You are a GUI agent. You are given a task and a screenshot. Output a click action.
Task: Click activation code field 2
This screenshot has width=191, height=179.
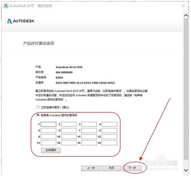click(69, 124)
